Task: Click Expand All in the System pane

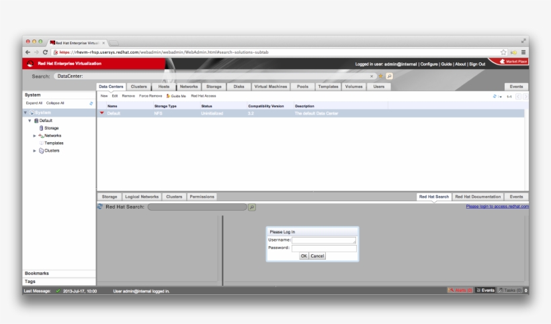Action: [x=34, y=103]
